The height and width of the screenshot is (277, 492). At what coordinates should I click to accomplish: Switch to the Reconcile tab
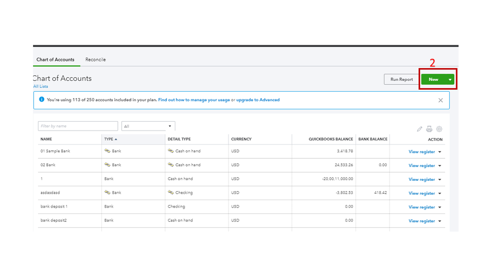96,60
